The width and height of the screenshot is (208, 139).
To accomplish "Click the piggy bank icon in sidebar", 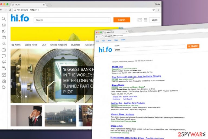I will coord(4,87).
